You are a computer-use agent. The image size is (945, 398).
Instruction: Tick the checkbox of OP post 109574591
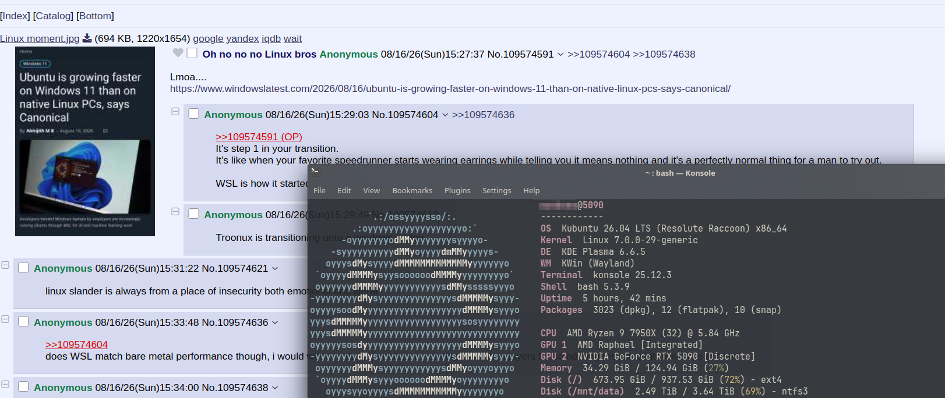tap(192, 53)
